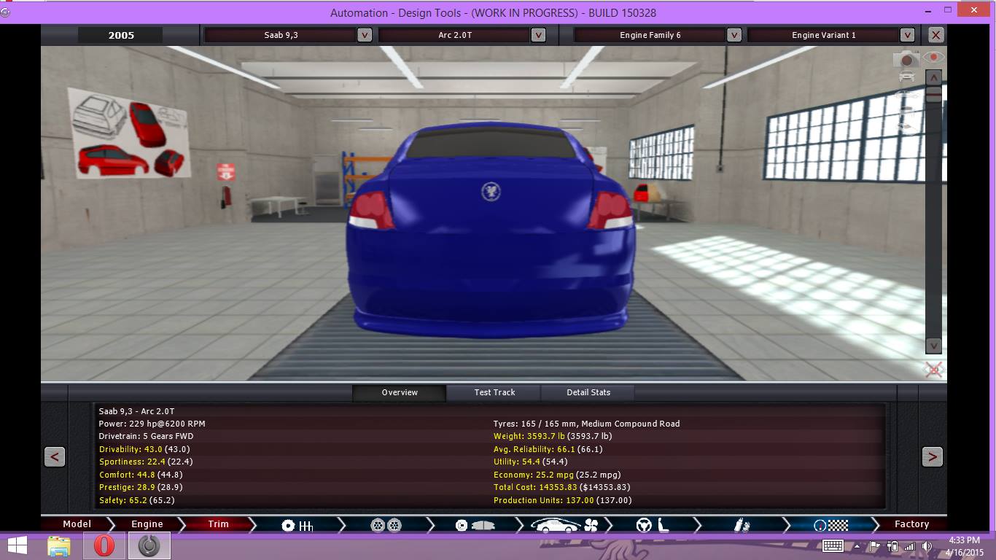This screenshot has width=996, height=560.
Task: Switch to the Test Track tab
Action: point(494,392)
